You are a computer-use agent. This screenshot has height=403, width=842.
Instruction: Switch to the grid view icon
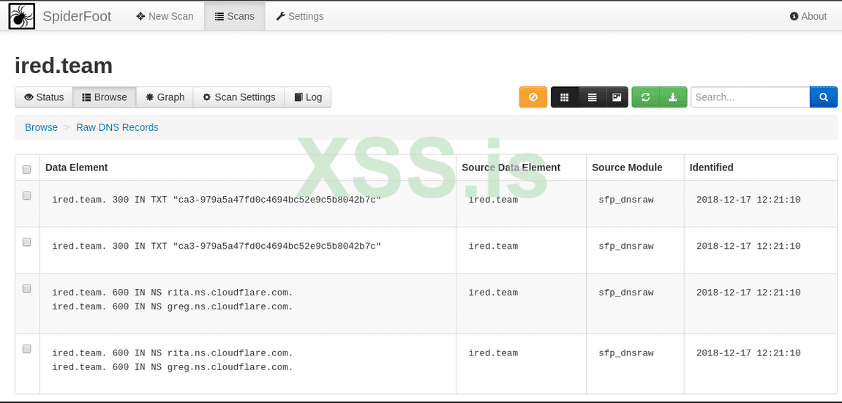(x=565, y=97)
